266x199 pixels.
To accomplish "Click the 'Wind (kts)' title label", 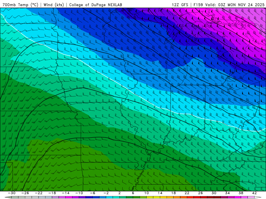I will click(54, 5).
